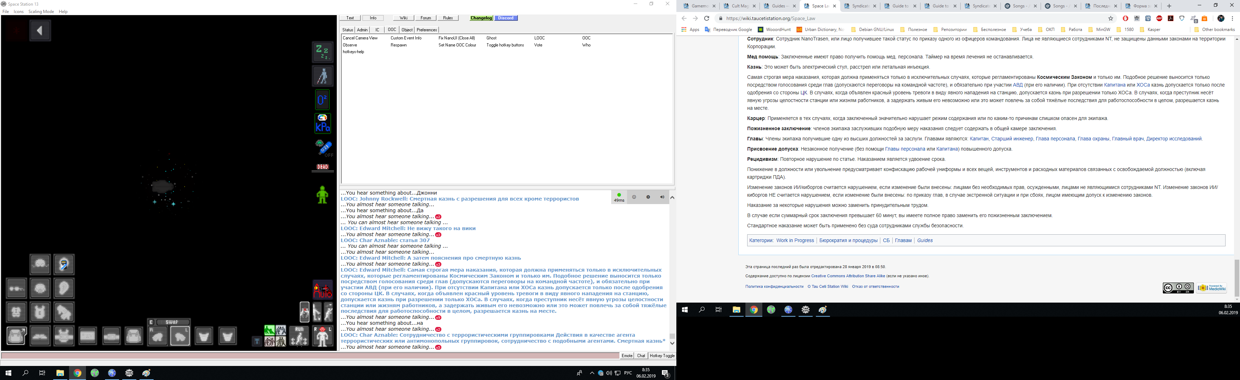Click the Respawn verb
This screenshot has width=1240, height=380.
tap(398, 45)
